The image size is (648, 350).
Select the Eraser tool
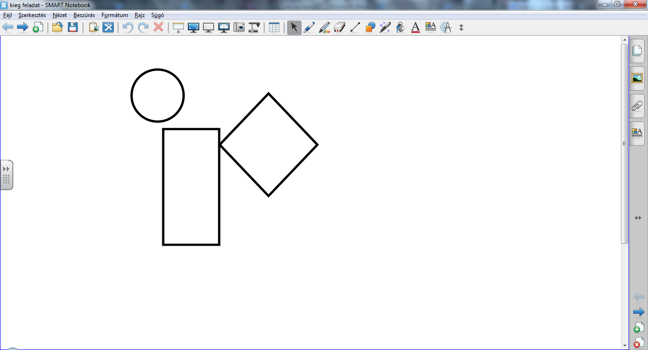tap(339, 28)
